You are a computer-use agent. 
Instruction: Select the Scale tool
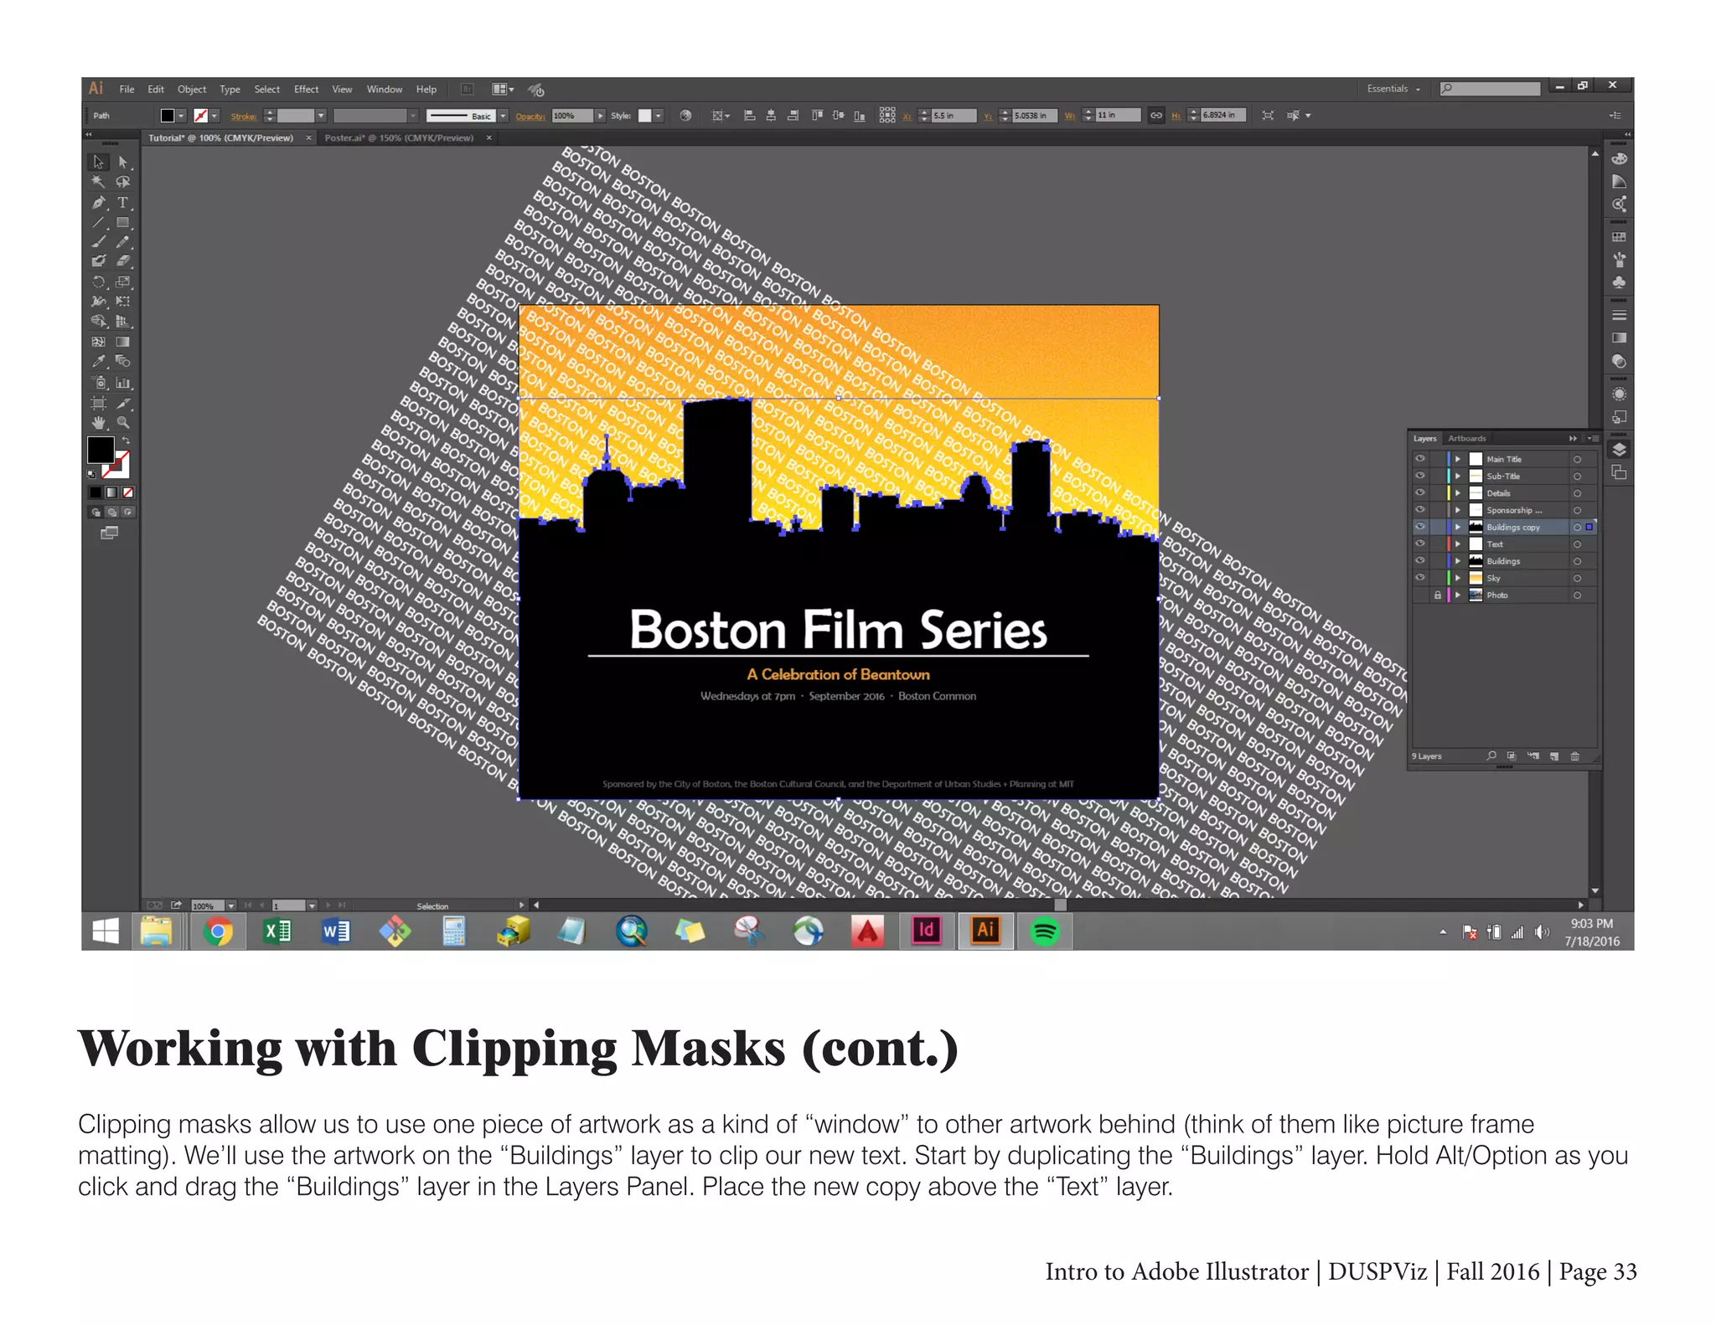[x=122, y=281]
